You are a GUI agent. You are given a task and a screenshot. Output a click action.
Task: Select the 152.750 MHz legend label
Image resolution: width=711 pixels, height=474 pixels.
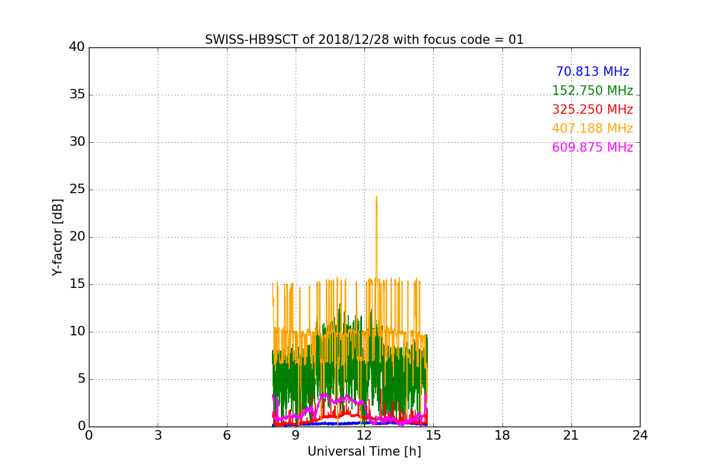tap(592, 91)
